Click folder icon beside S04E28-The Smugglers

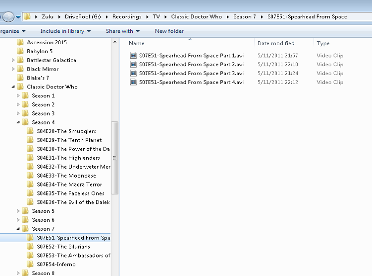point(30,131)
